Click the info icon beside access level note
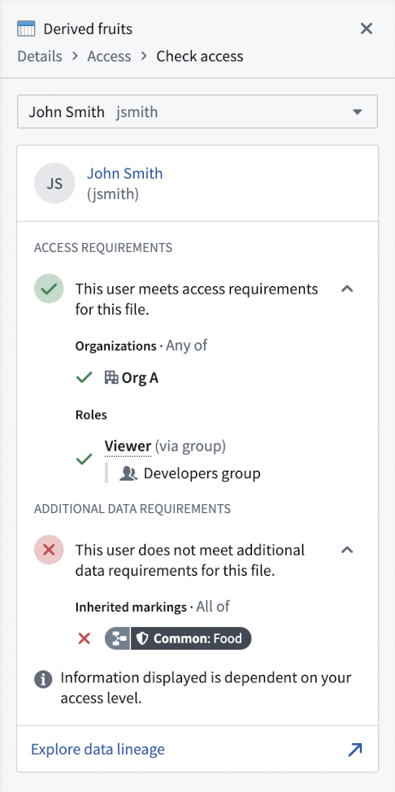 (x=43, y=679)
